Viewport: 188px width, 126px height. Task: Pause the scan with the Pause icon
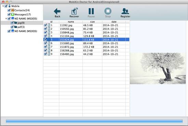click(91, 11)
